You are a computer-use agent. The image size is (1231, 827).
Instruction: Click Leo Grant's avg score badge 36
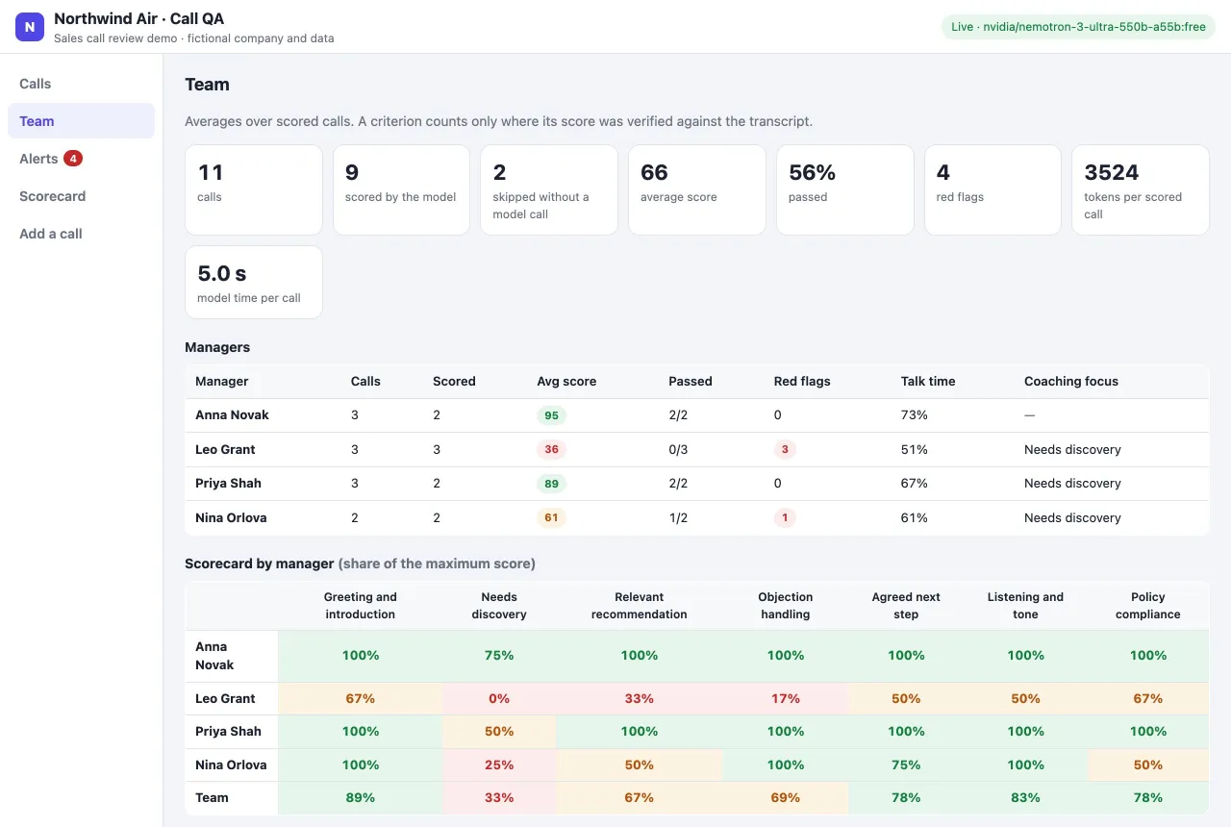(x=551, y=450)
